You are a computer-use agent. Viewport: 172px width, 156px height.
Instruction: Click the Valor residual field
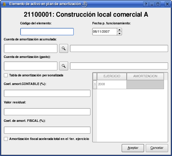pos(47,112)
